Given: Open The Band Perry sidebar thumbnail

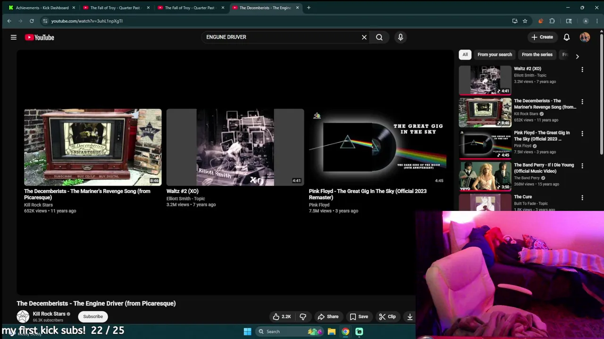Looking at the screenshot, I should pyautogui.click(x=485, y=176).
